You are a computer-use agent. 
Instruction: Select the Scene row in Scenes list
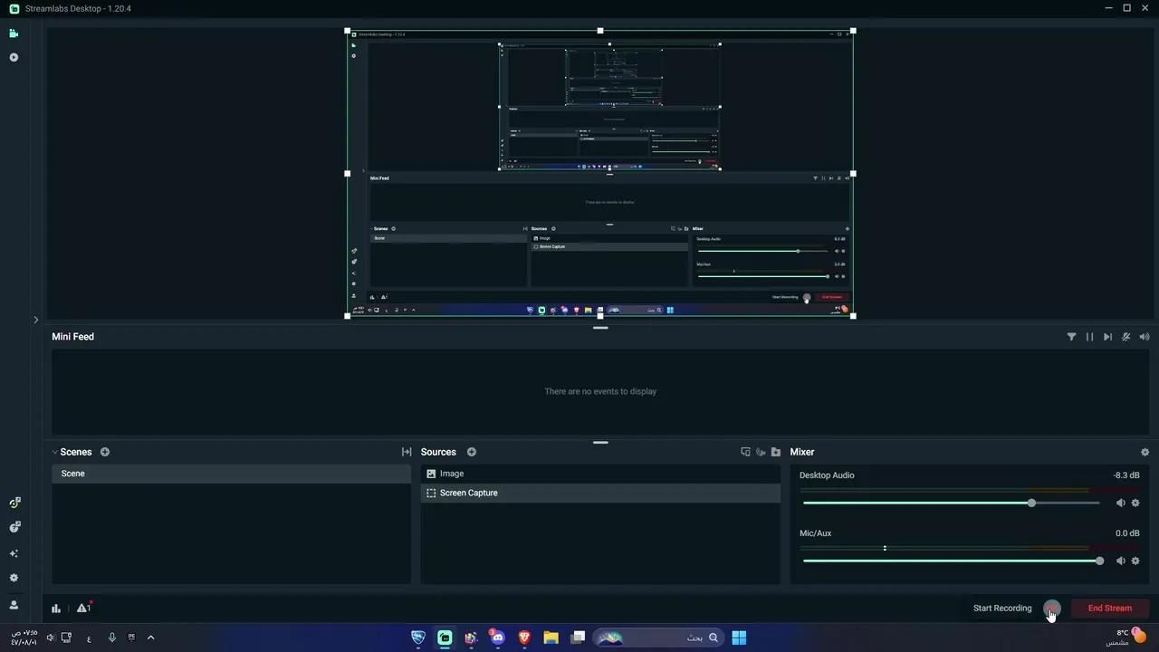pyautogui.click(x=231, y=474)
